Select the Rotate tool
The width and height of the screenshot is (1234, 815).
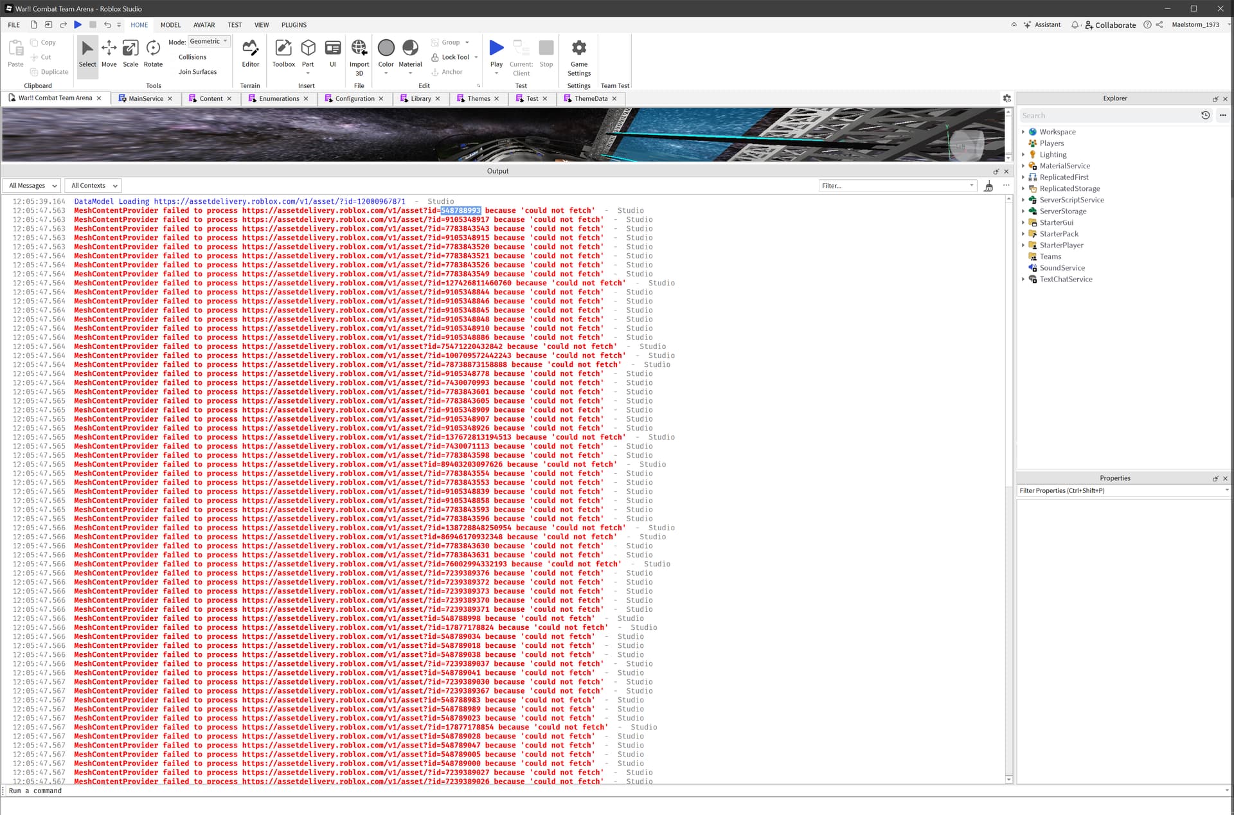tap(153, 55)
